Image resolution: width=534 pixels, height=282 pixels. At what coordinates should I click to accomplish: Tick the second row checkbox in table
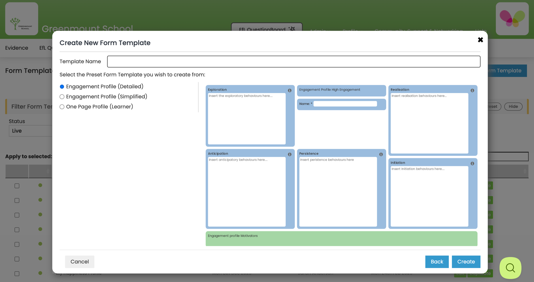click(17, 201)
